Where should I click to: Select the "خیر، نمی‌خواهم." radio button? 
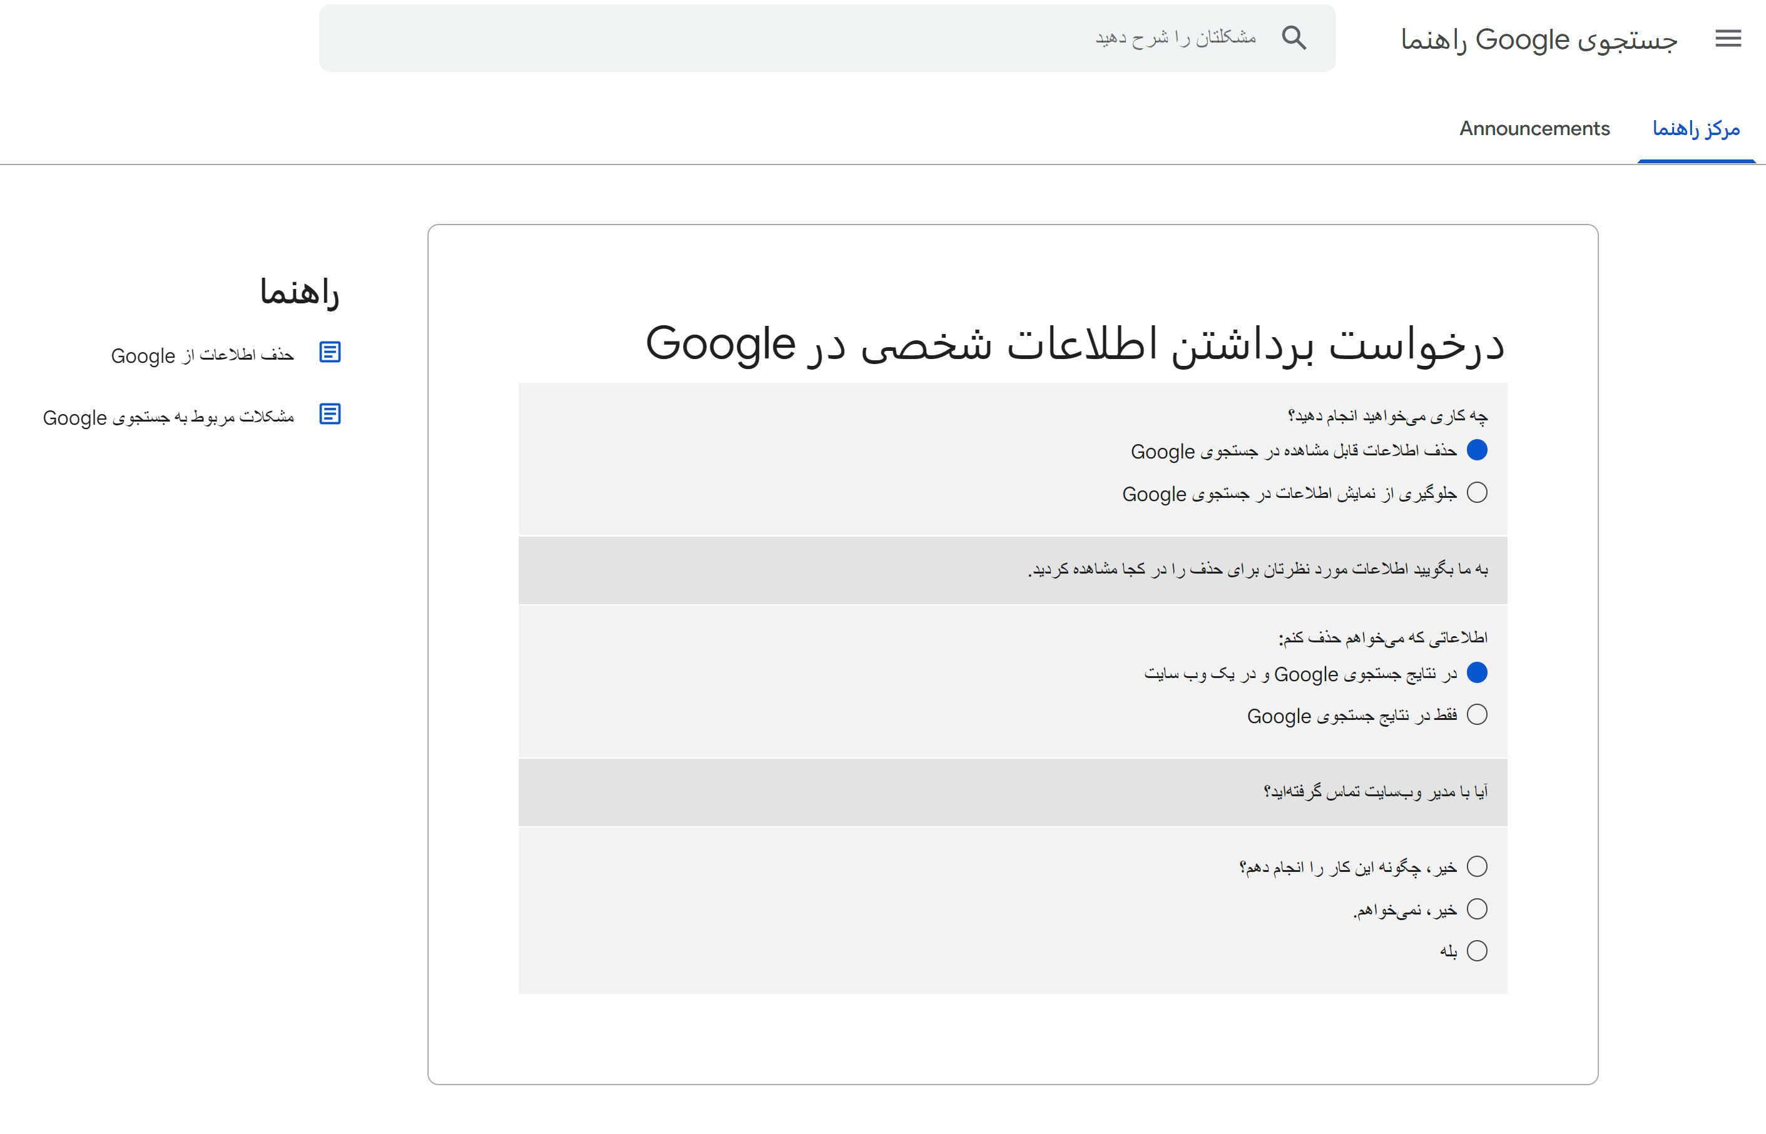[1476, 909]
